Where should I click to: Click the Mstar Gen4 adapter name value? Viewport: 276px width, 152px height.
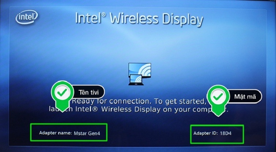pyautogui.click(x=87, y=133)
